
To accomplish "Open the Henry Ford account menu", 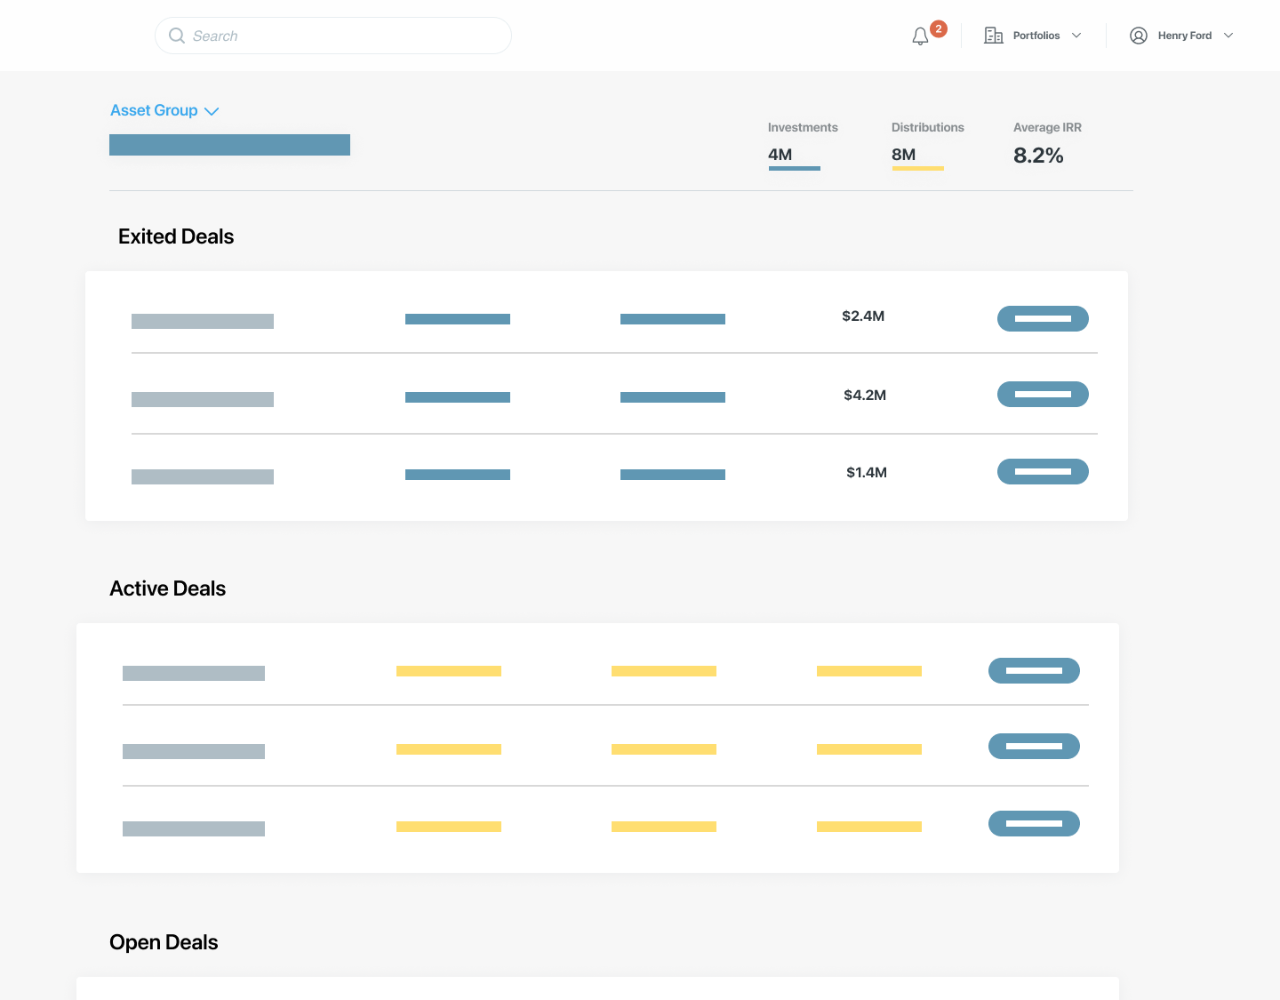I will tap(1184, 36).
